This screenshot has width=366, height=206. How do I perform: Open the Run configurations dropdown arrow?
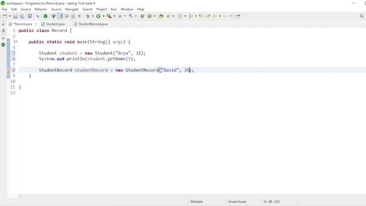[x=104, y=16]
